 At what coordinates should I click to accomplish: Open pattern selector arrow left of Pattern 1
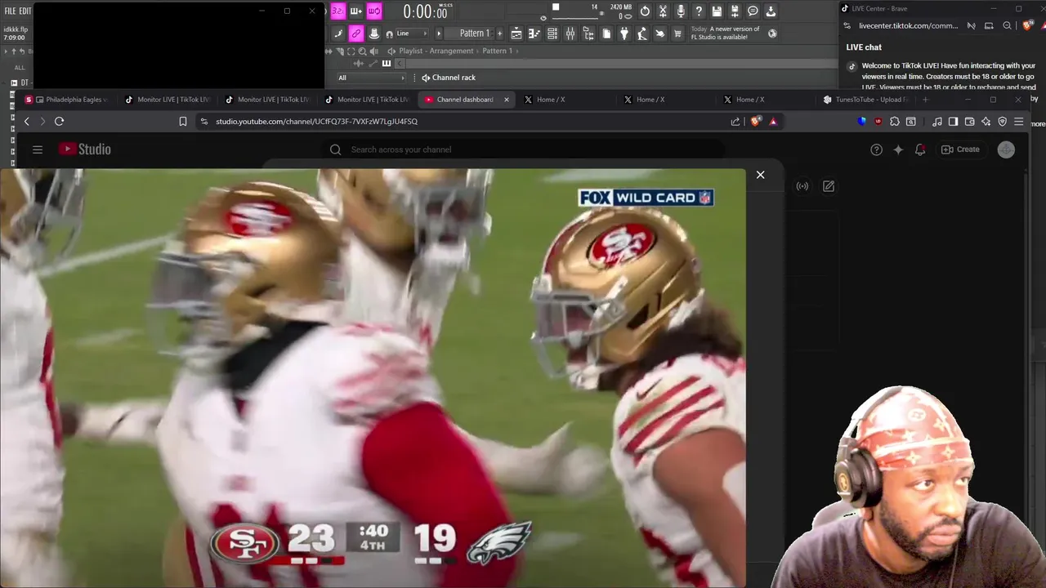point(440,33)
